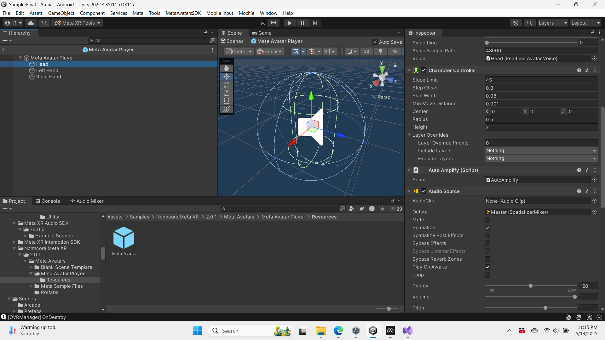Open Character Controller help icon
Screen dimensions: 605x340
click(x=579, y=71)
